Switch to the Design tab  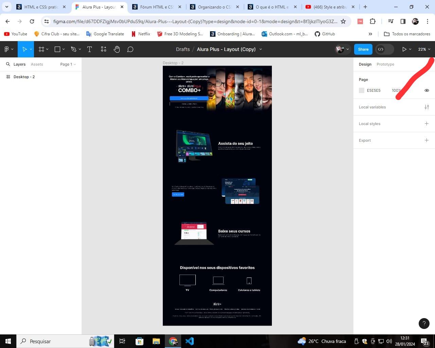[x=365, y=64]
